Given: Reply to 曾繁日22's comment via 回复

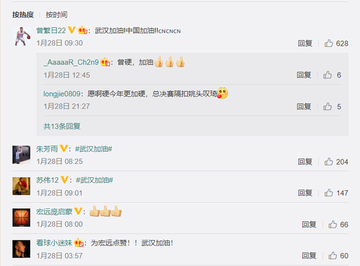Looking at the screenshot, I should click(305, 43).
